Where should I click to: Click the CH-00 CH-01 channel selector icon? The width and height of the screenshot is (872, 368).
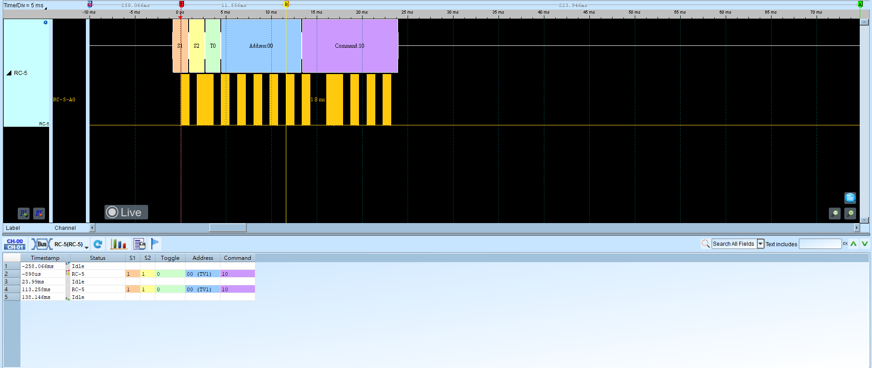tap(15, 244)
